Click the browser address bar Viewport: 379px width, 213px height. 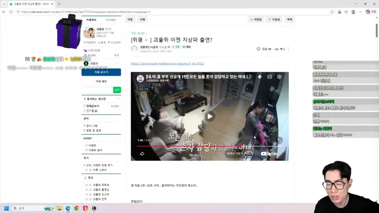coord(174,12)
